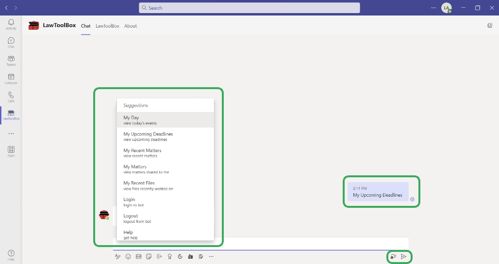
Task: Minimize the Teams window
Action: [464, 8]
